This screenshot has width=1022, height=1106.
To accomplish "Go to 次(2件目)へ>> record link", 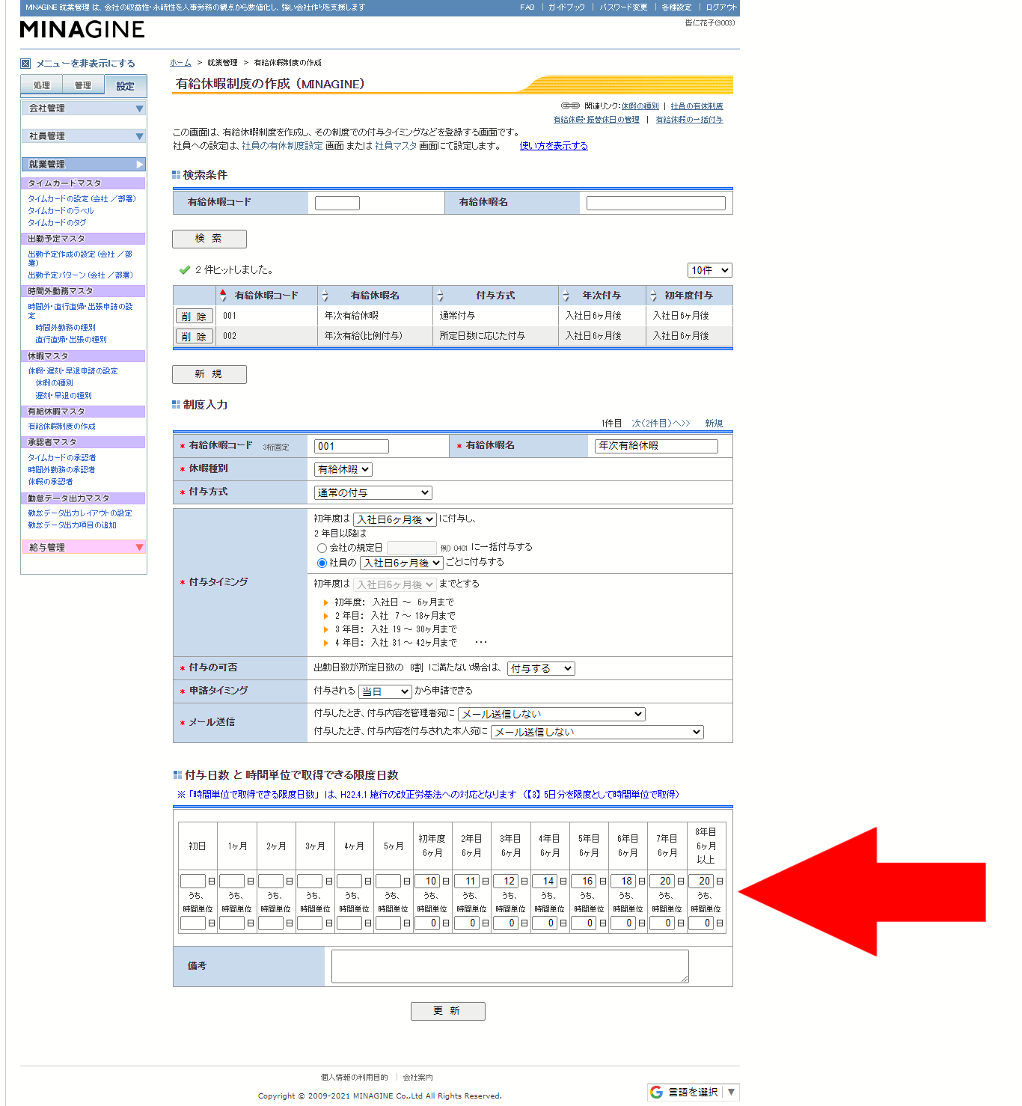I will coord(661,424).
